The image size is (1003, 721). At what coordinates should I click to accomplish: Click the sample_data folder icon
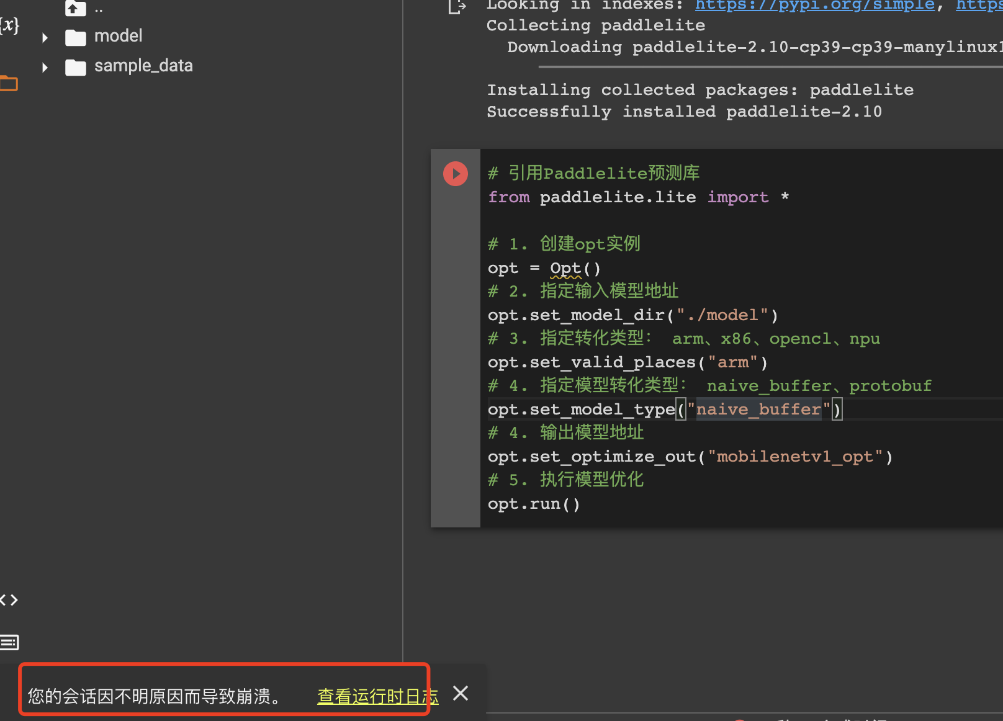click(x=75, y=67)
